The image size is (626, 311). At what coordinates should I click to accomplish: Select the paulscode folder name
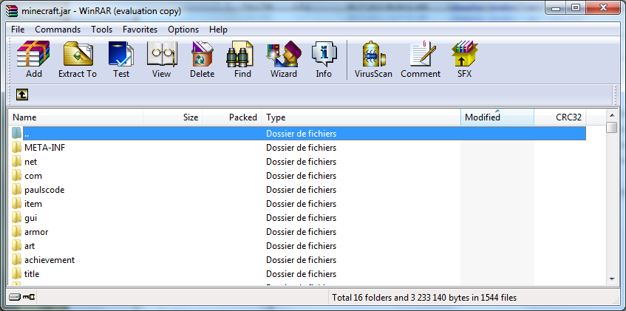pyautogui.click(x=44, y=190)
